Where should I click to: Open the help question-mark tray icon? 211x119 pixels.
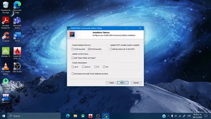tap(164, 116)
